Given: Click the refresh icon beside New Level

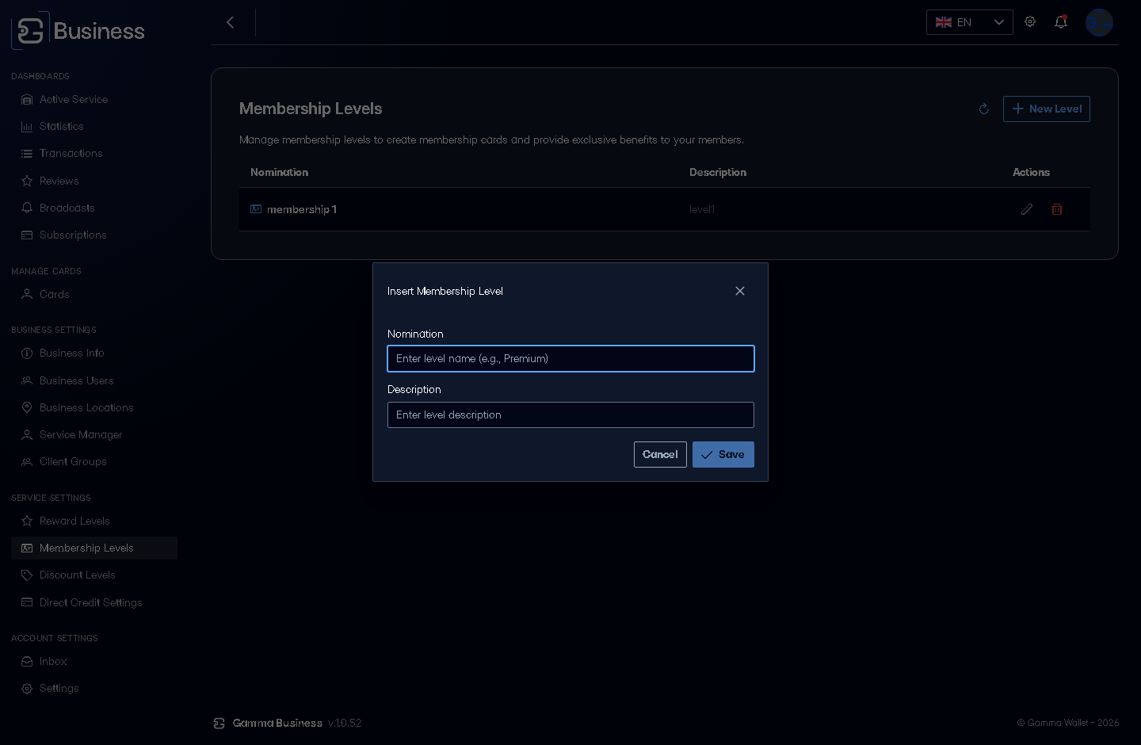Looking at the screenshot, I should click(984, 109).
